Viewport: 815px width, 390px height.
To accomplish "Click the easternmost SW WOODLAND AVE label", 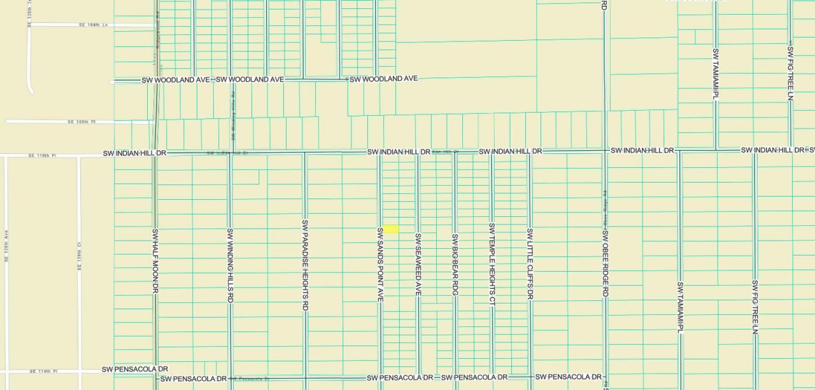I will [383, 79].
